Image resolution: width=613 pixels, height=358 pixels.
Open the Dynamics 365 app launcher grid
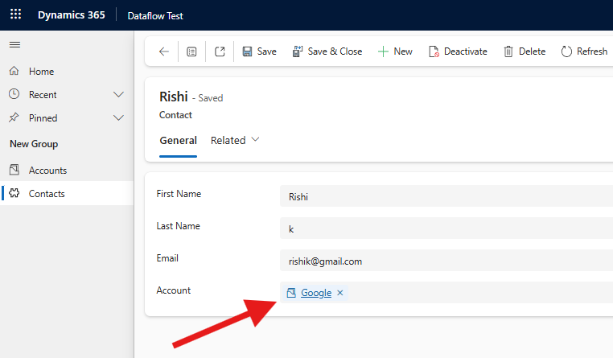point(15,15)
